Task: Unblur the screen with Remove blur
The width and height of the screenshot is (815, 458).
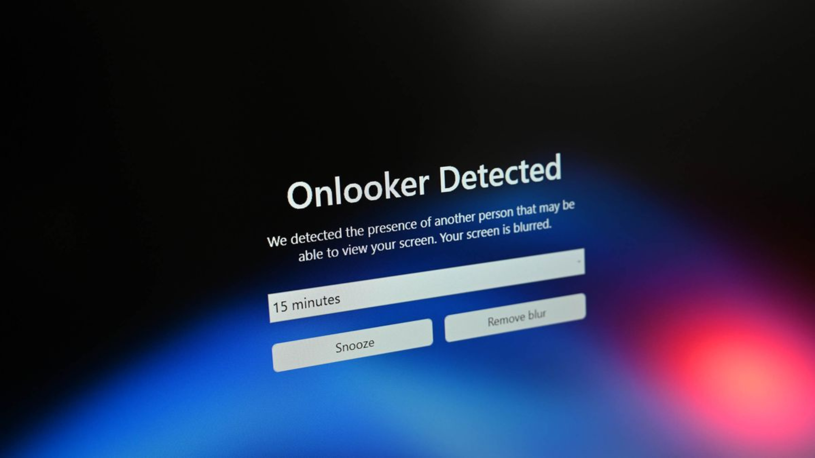Action: coord(515,318)
